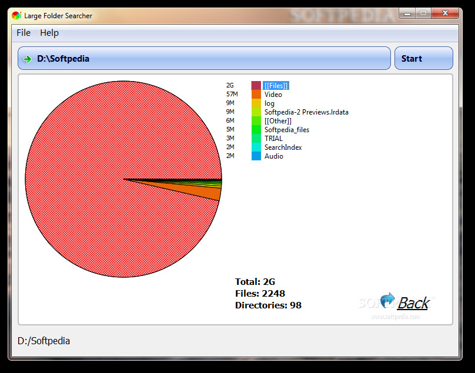Open the Help menu
475x373 pixels.
[49, 33]
